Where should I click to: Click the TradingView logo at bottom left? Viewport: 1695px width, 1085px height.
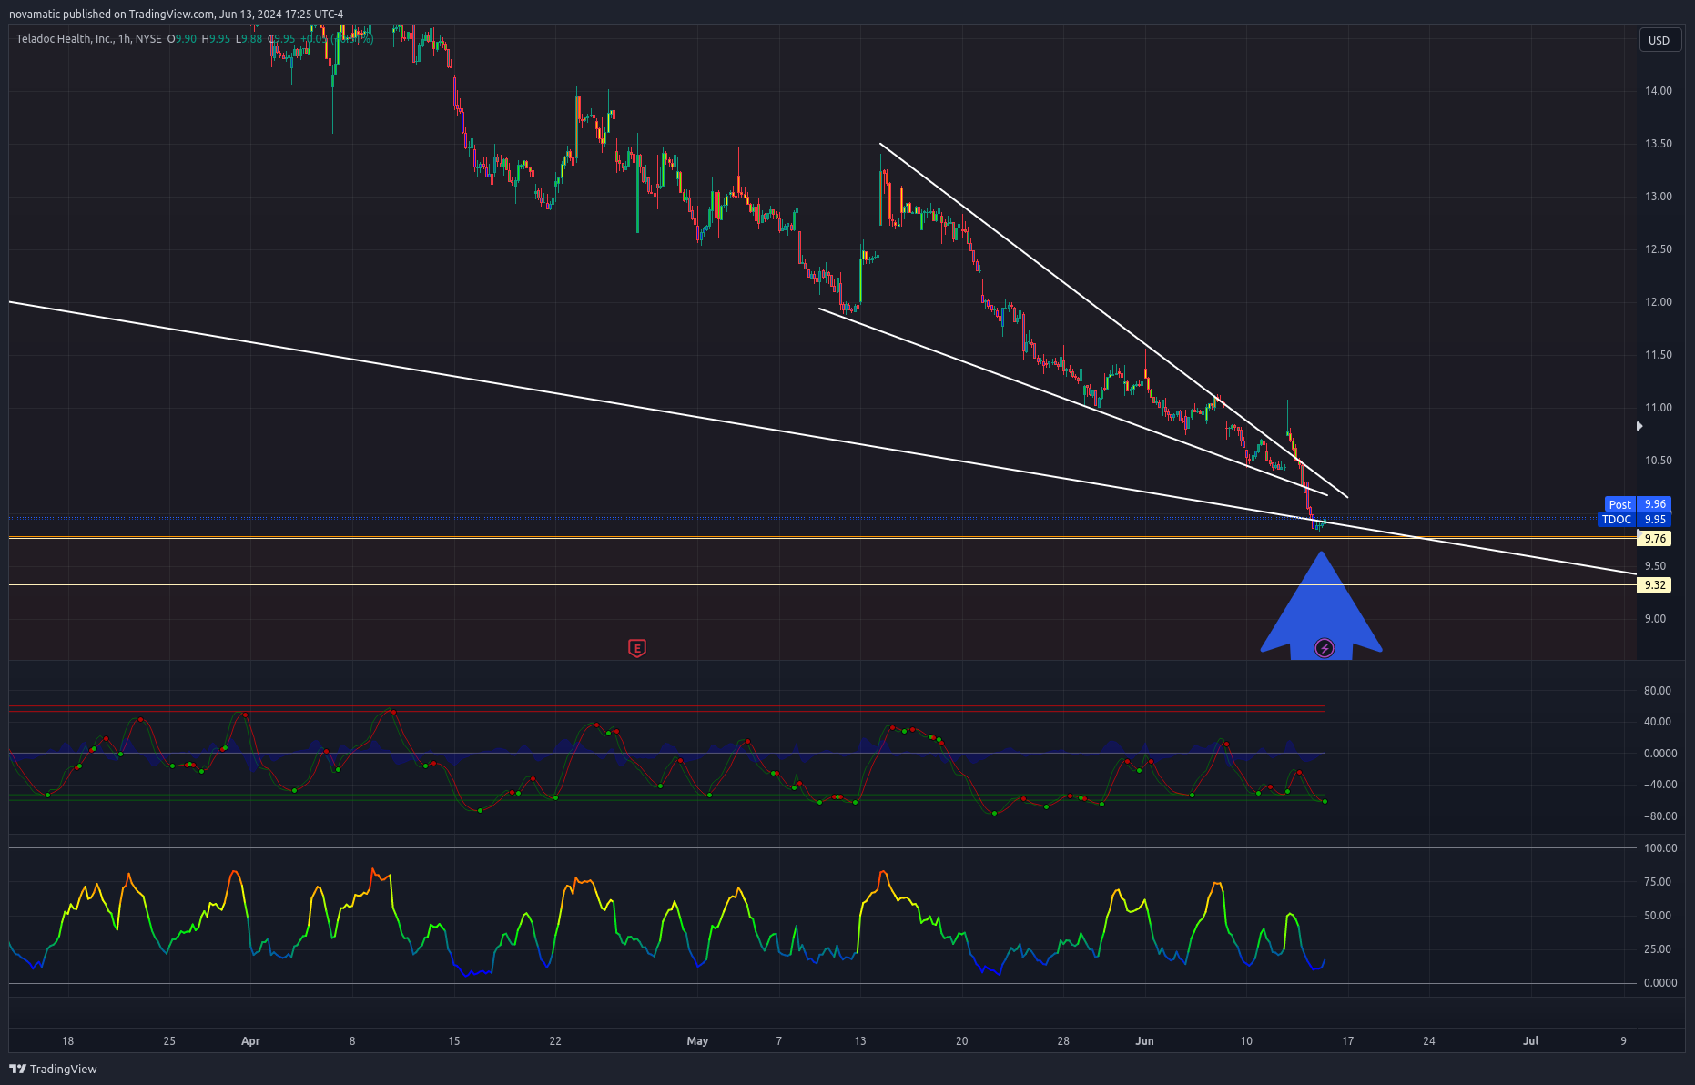click(53, 1069)
